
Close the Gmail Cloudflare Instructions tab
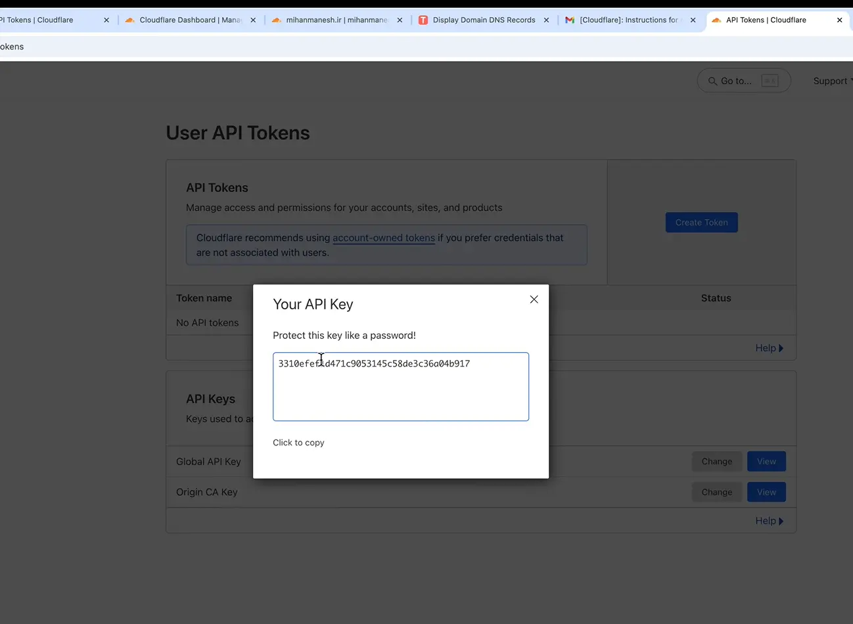(693, 20)
